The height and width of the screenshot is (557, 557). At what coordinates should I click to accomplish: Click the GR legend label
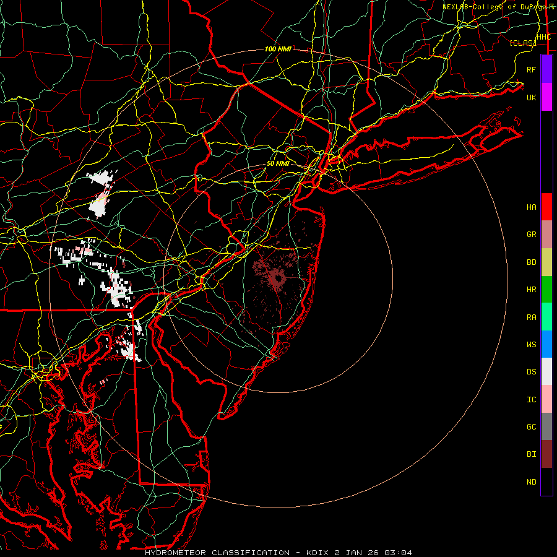coord(532,235)
